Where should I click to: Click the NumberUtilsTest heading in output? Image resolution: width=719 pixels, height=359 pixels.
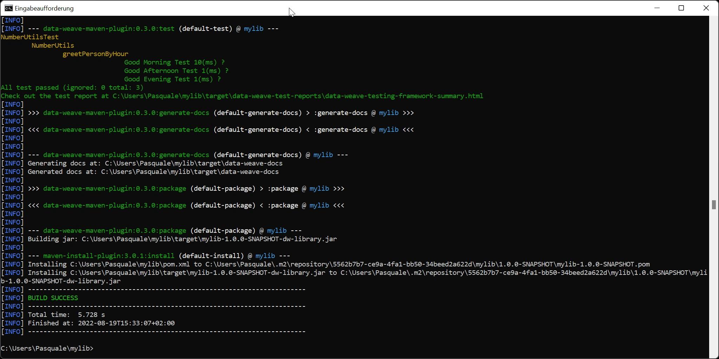pos(30,37)
